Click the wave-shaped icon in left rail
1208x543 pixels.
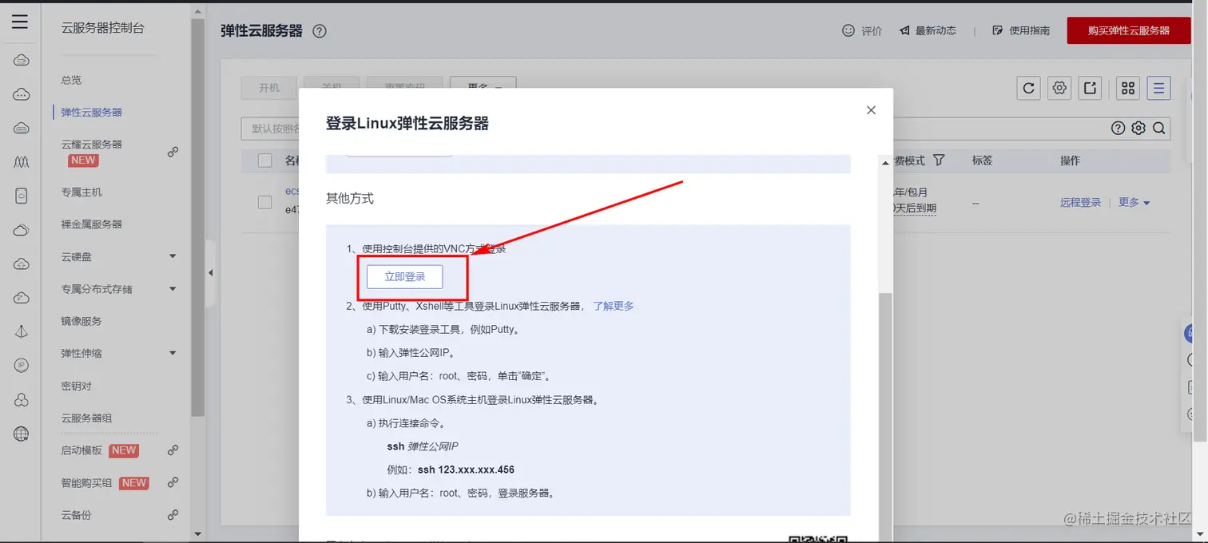coord(22,162)
